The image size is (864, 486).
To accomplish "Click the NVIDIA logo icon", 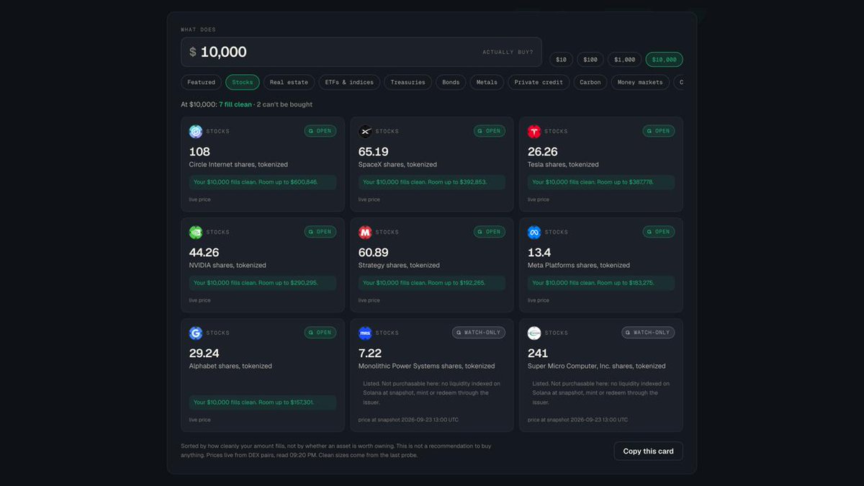I will click(x=196, y=232).
